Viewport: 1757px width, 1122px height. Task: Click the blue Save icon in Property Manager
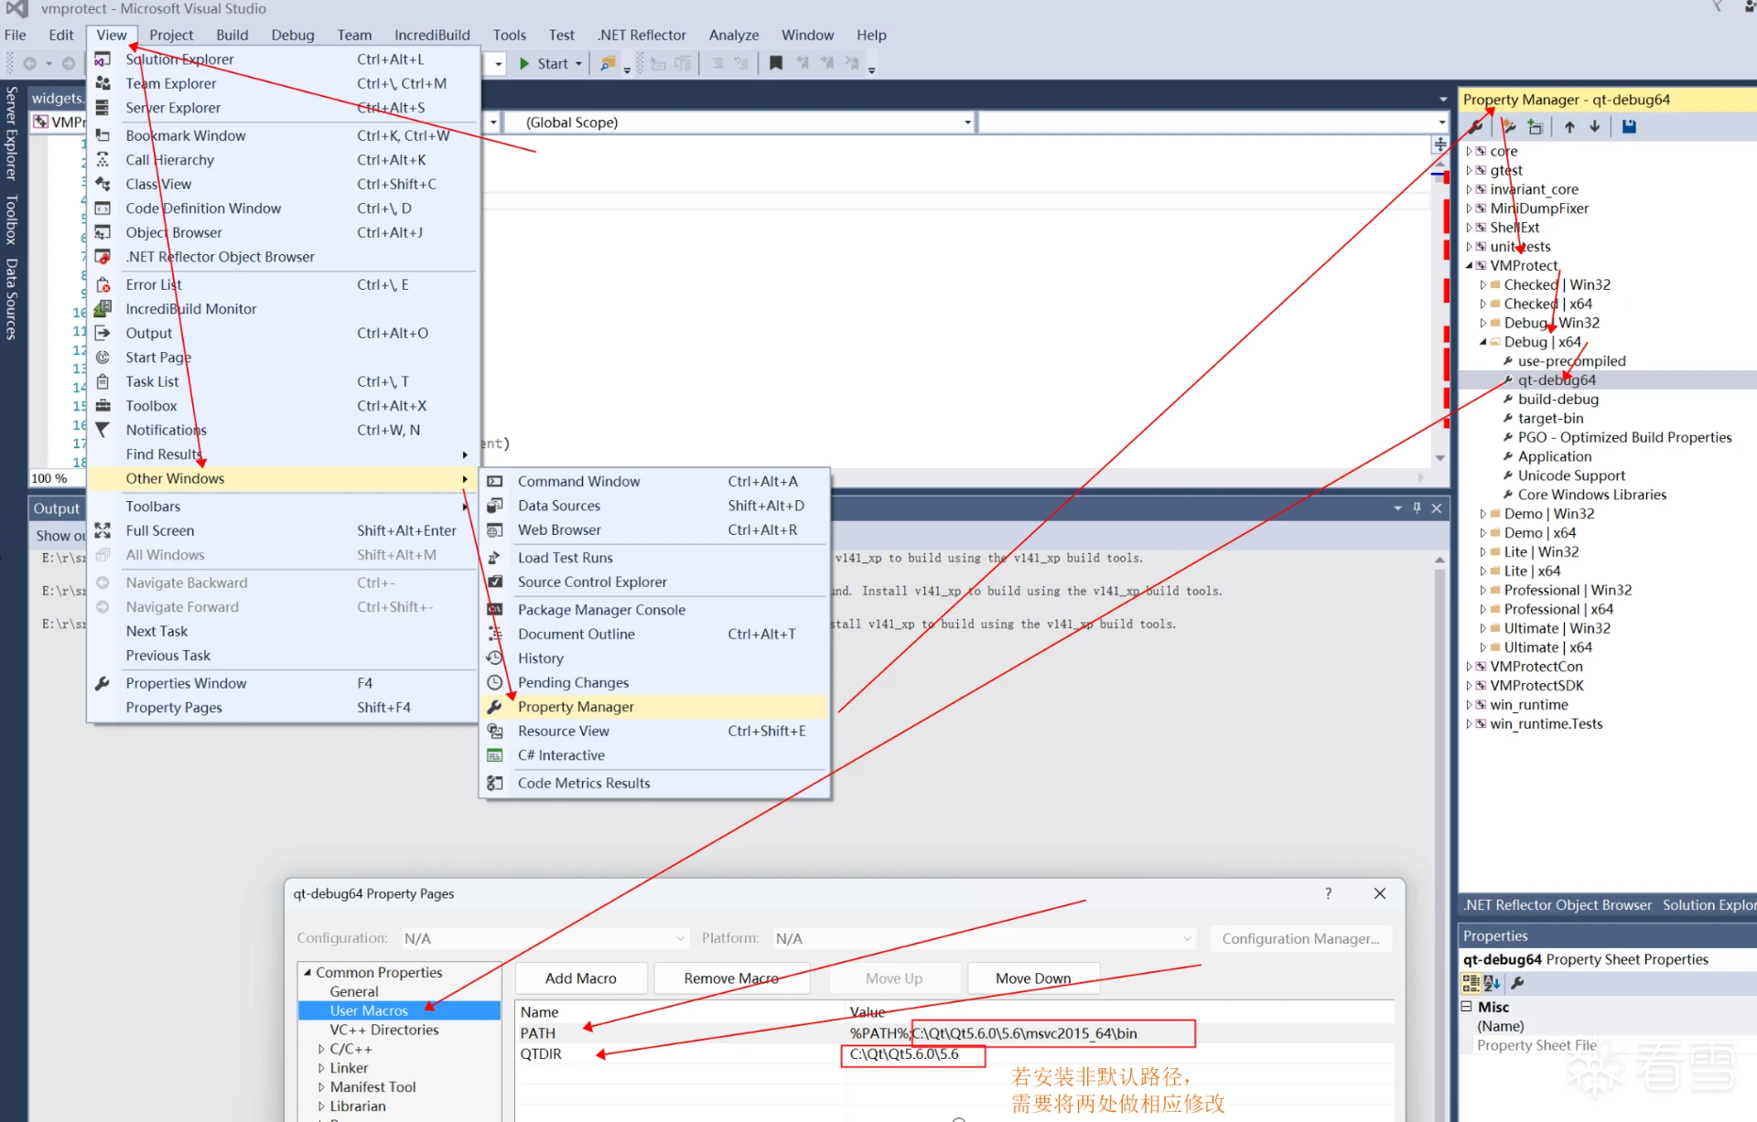click(x=1629, y=127)
